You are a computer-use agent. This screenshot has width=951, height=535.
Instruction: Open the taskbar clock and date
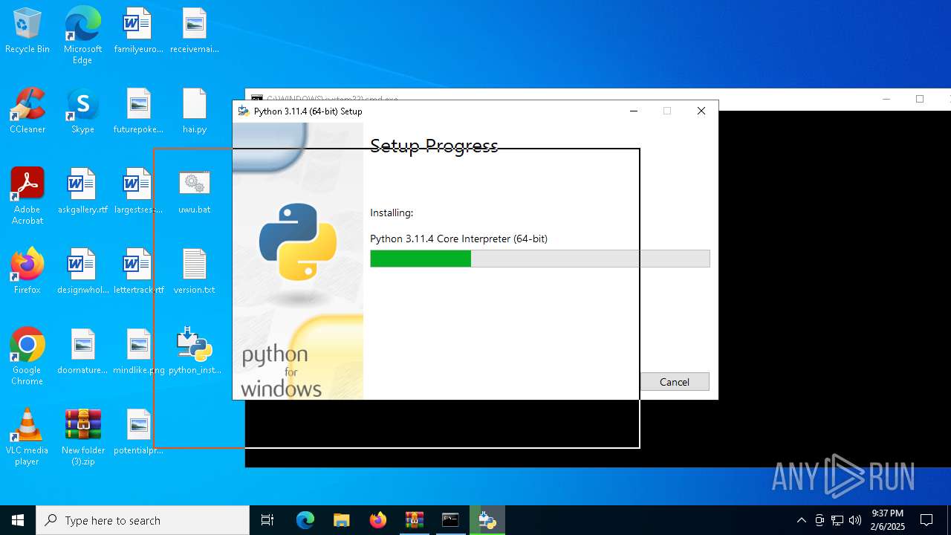coord(888,520)
